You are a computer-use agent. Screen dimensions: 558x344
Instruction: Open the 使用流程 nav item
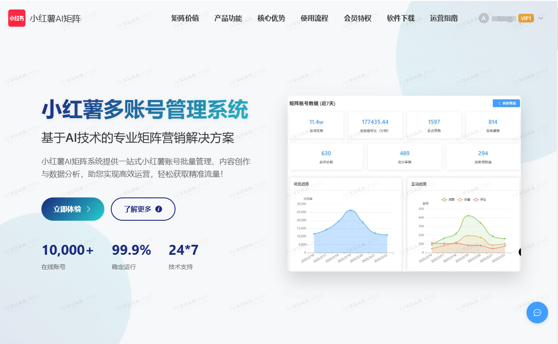coord(314,18)
